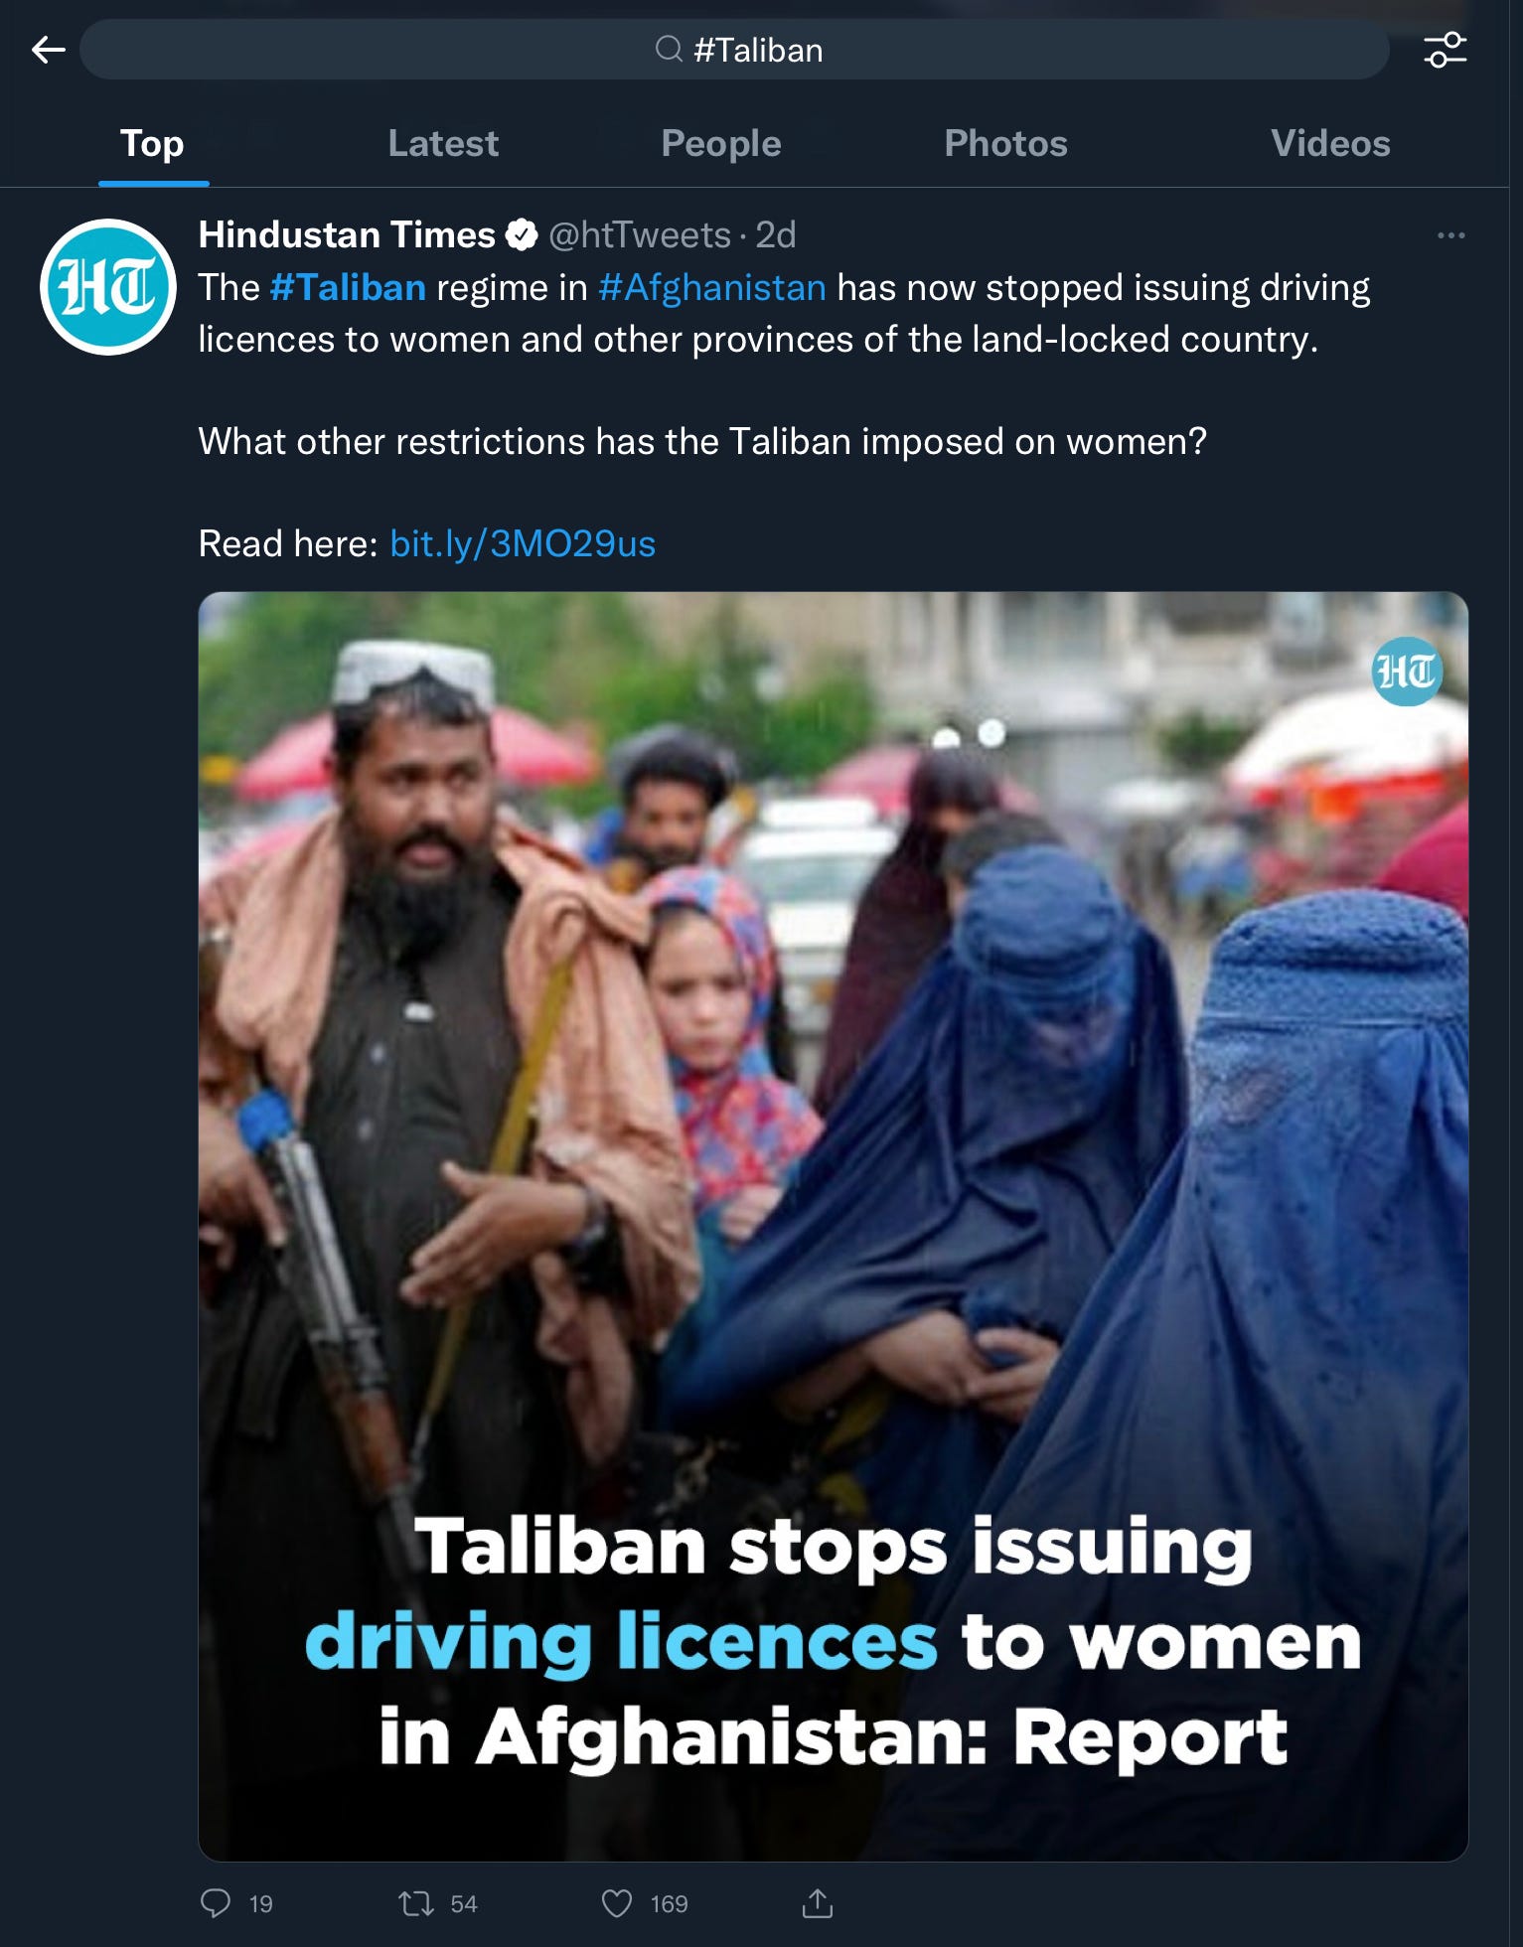This screenshot has height=1947, width=1523.
Task: Click the magnifying glass search icon
Action: [669, 49]
